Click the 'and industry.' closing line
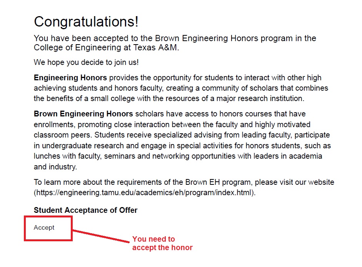This screenshot has height=267, width=362. (x=55, y=167)
